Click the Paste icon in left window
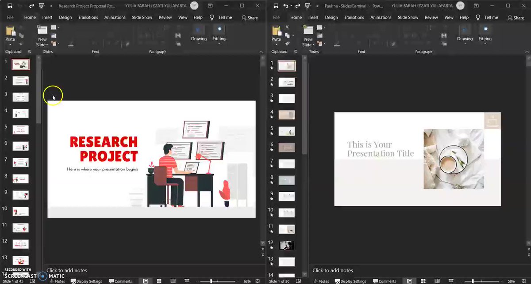The image size is (531, 284). pos(10,31)
